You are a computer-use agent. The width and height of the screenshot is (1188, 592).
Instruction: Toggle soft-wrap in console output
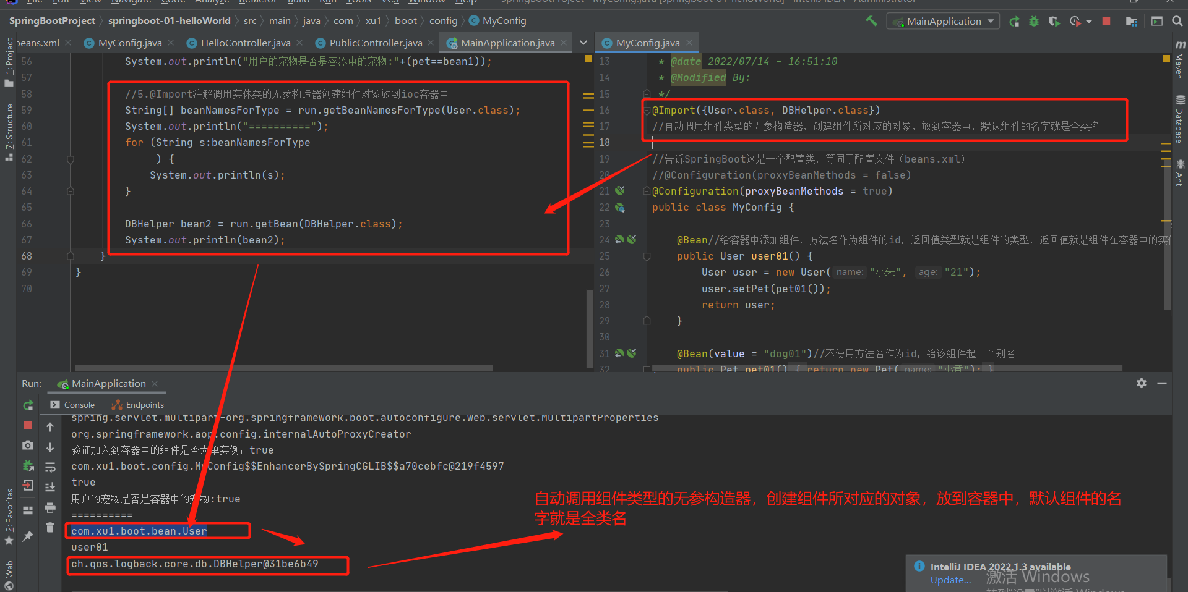point(50,467)
